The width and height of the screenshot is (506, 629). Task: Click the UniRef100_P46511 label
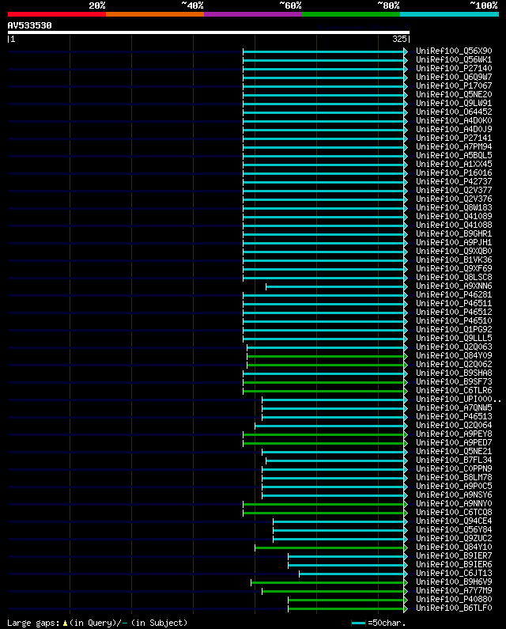point(454,303)
